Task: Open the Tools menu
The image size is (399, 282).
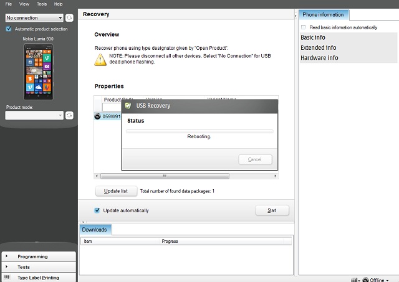Action: (42, 4)
